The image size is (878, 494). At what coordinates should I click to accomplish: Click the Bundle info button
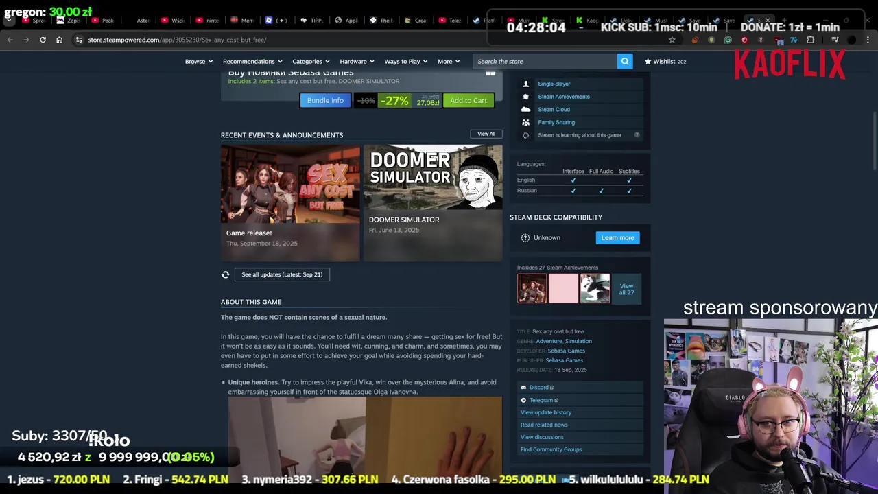pyautogui.click(x=325, y=101)
